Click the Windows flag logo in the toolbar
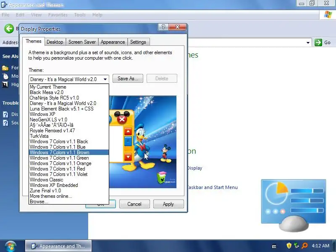The image size is (336, 252). point(328,15)
